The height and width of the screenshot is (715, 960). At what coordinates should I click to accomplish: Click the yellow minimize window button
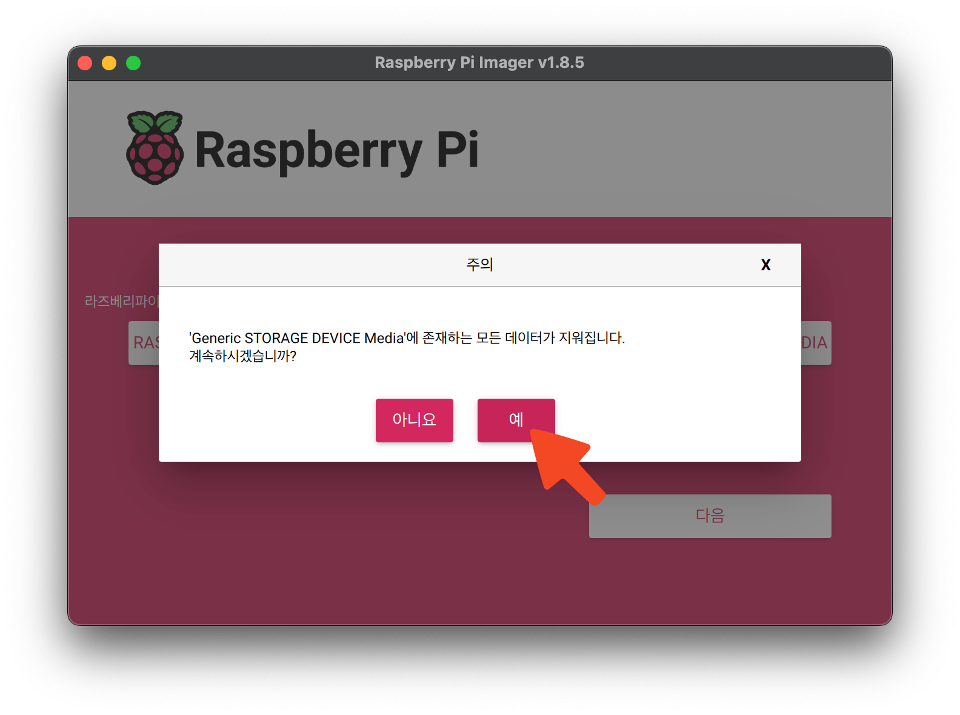click(109, 63)
